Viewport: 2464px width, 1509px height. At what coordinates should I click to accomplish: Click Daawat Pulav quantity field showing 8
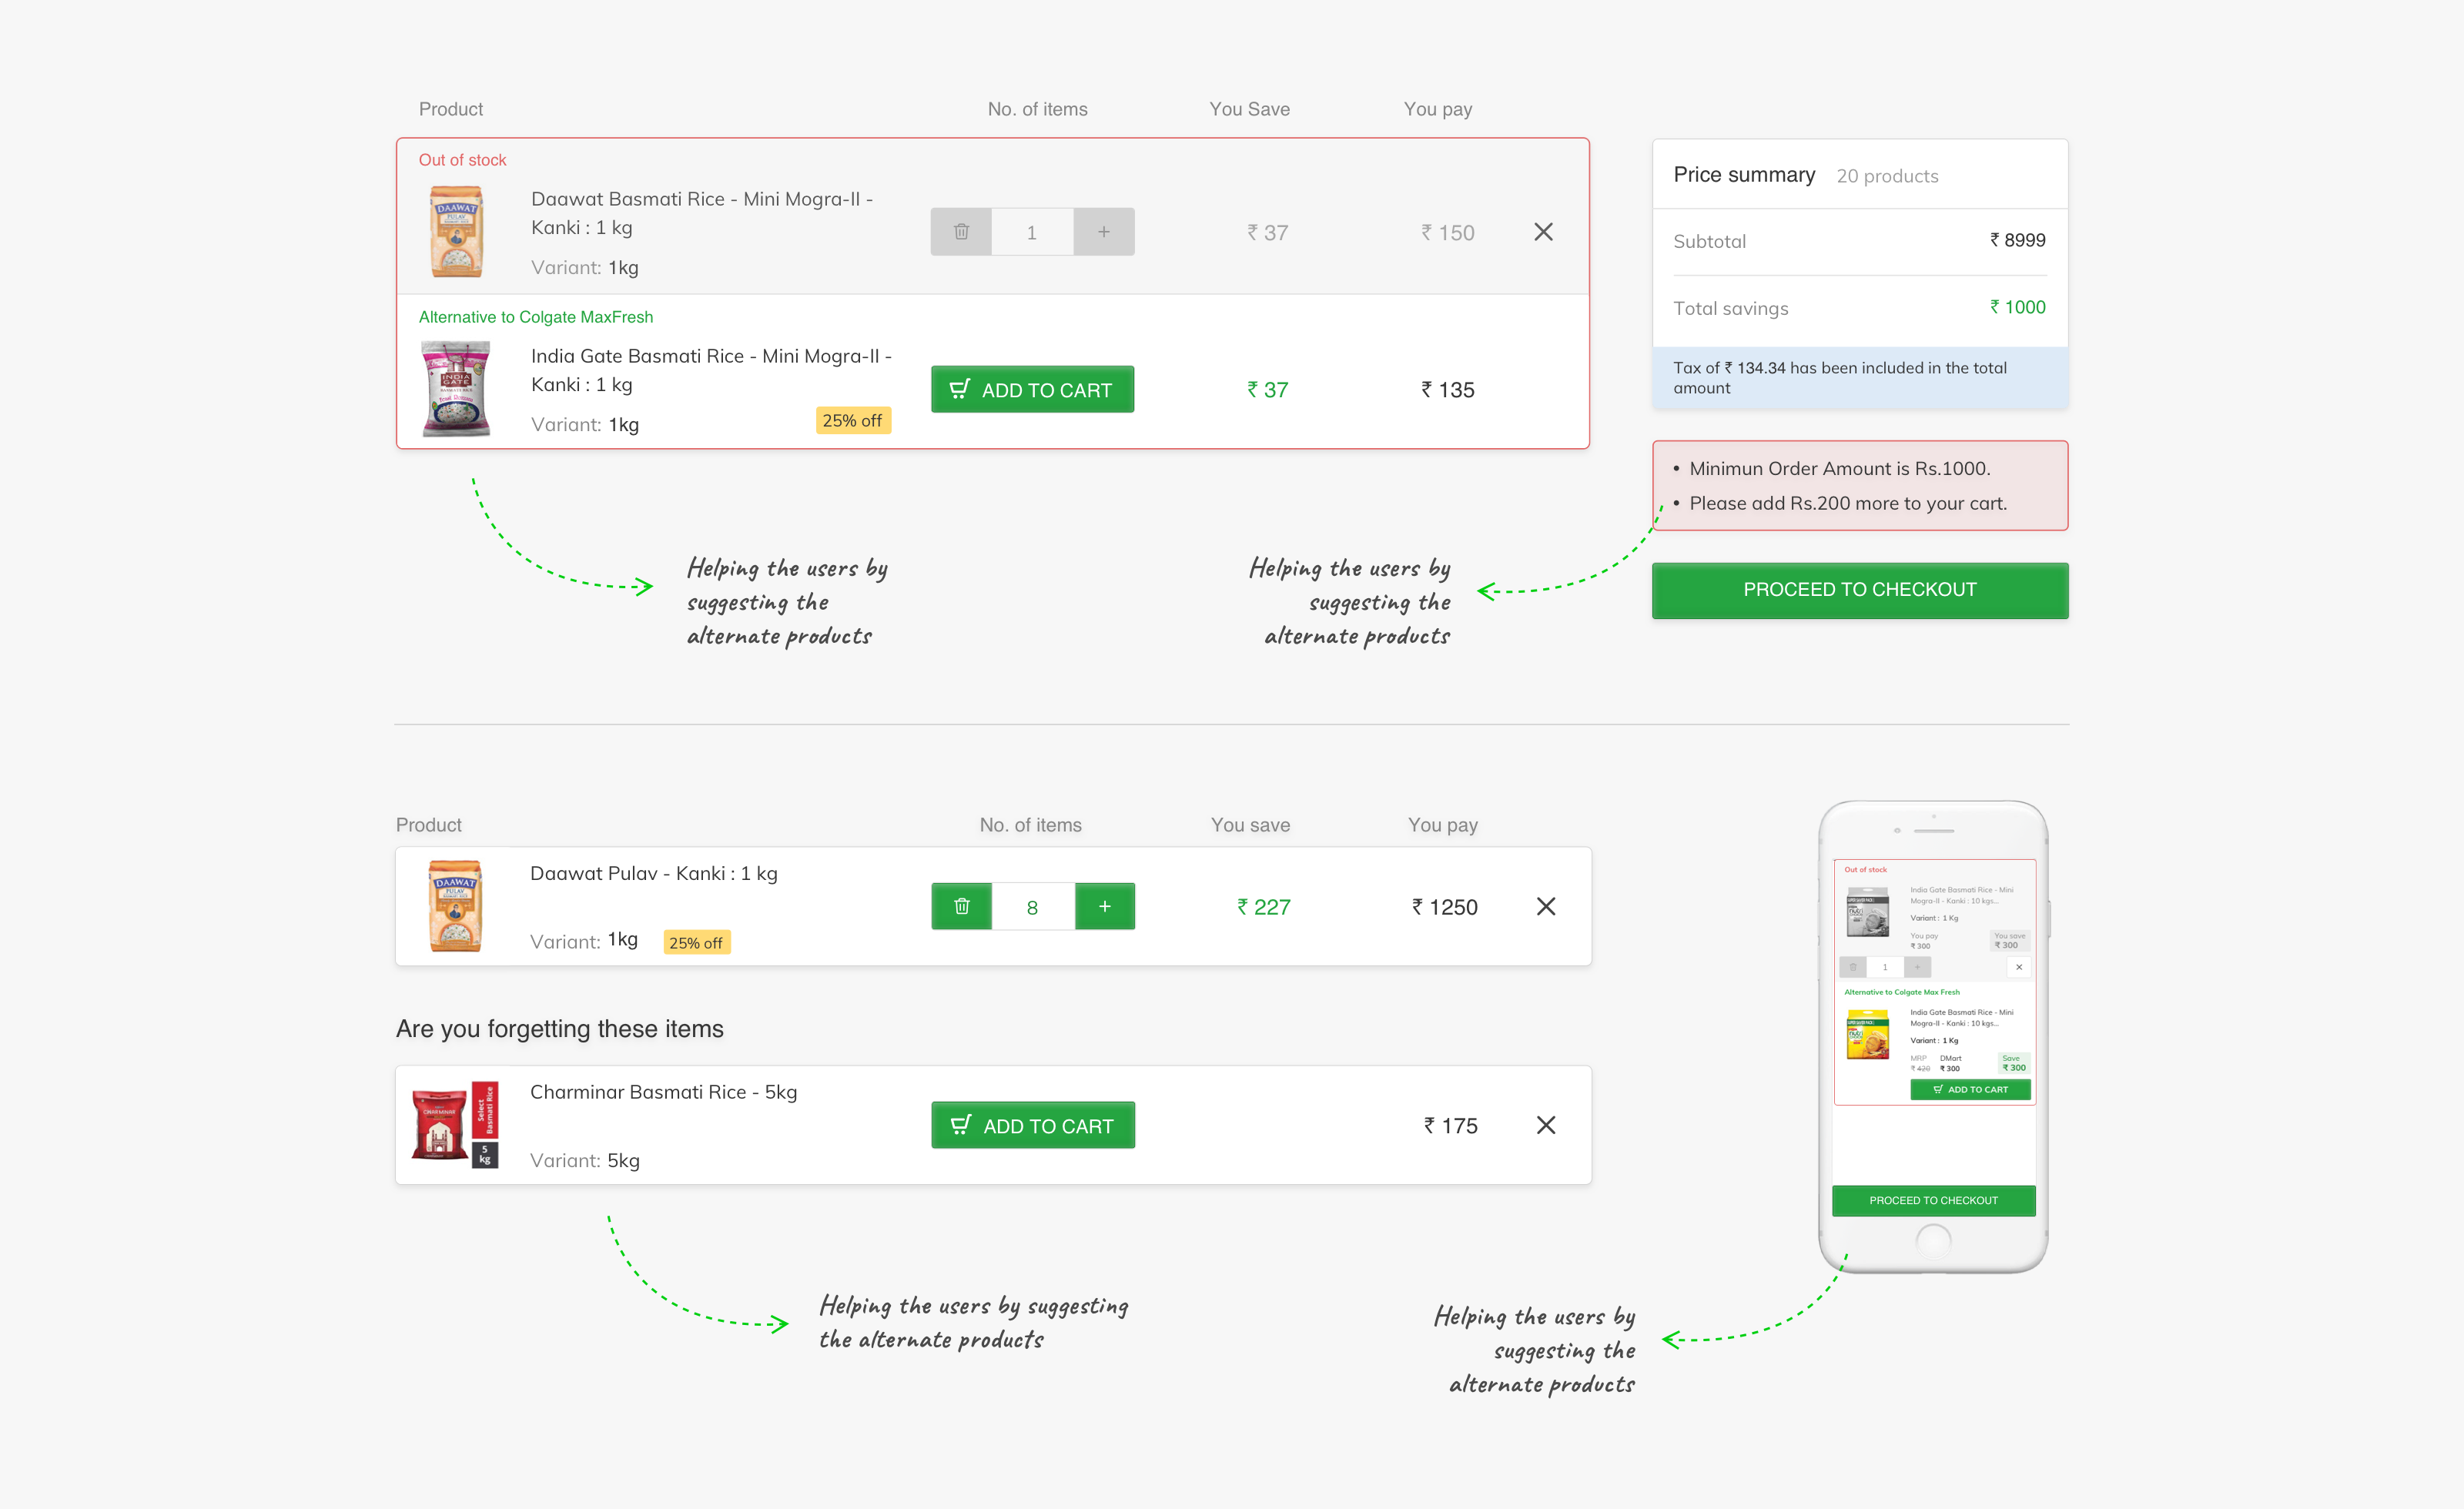click(x=1033, y=906)
